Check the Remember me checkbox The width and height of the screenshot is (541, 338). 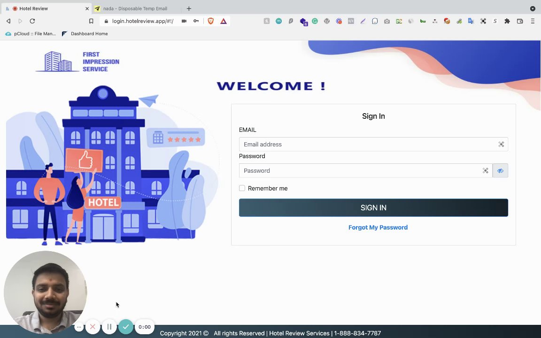coord(242,188)
